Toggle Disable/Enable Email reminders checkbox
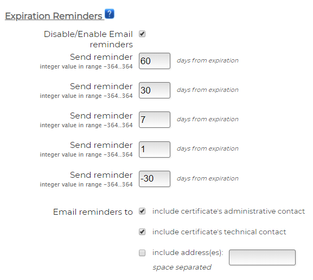 (142, 34)
